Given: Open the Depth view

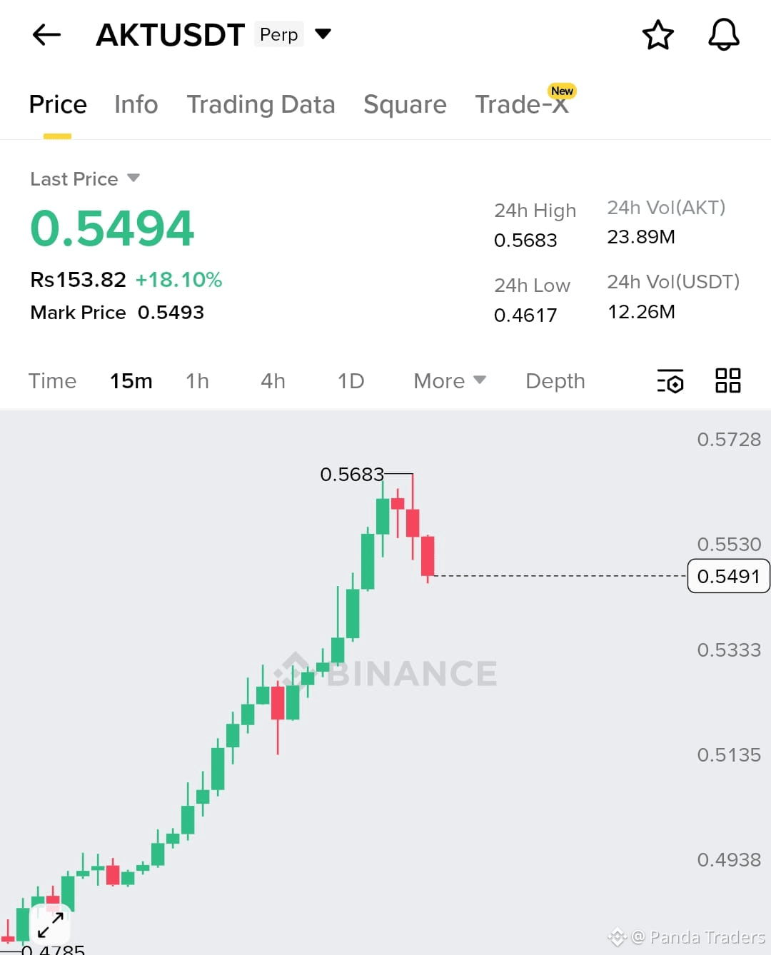Looking at the screenshot, I should [x=555, y=381].
